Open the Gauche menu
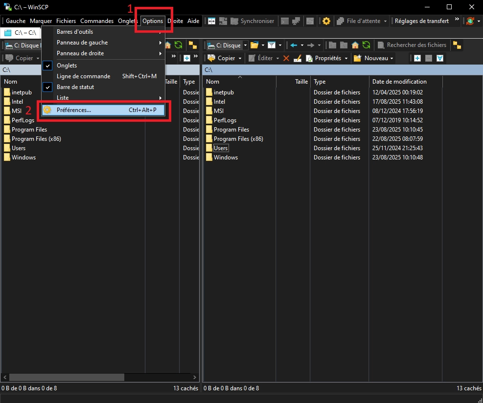The height and width of the screenshot is (403, 483). point(16,21)
